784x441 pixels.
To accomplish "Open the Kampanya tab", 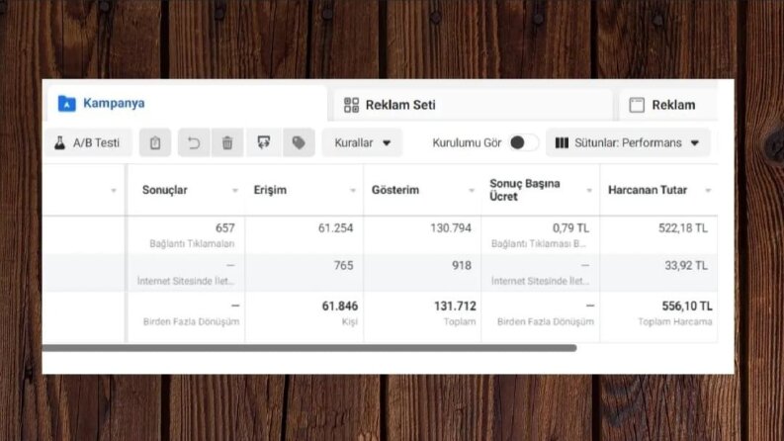I will pyautogui.click(x=187, y=104).
